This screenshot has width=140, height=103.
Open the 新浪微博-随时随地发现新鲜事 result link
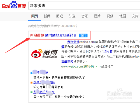click(x=53, y=35)
